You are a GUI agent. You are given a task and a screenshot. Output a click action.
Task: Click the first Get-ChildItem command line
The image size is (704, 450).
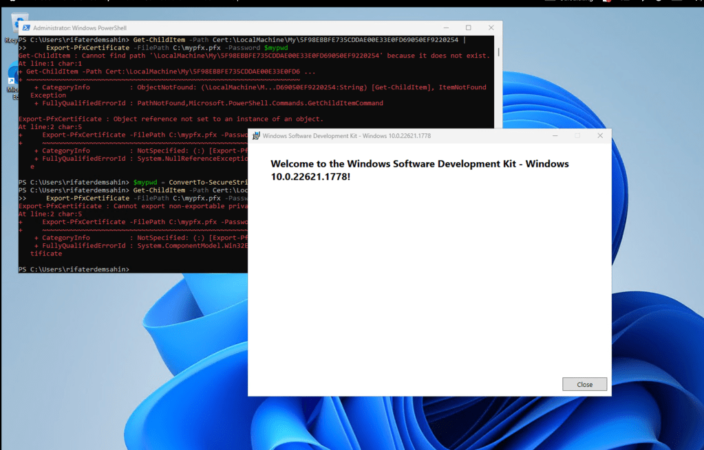[x=242, y=40]
